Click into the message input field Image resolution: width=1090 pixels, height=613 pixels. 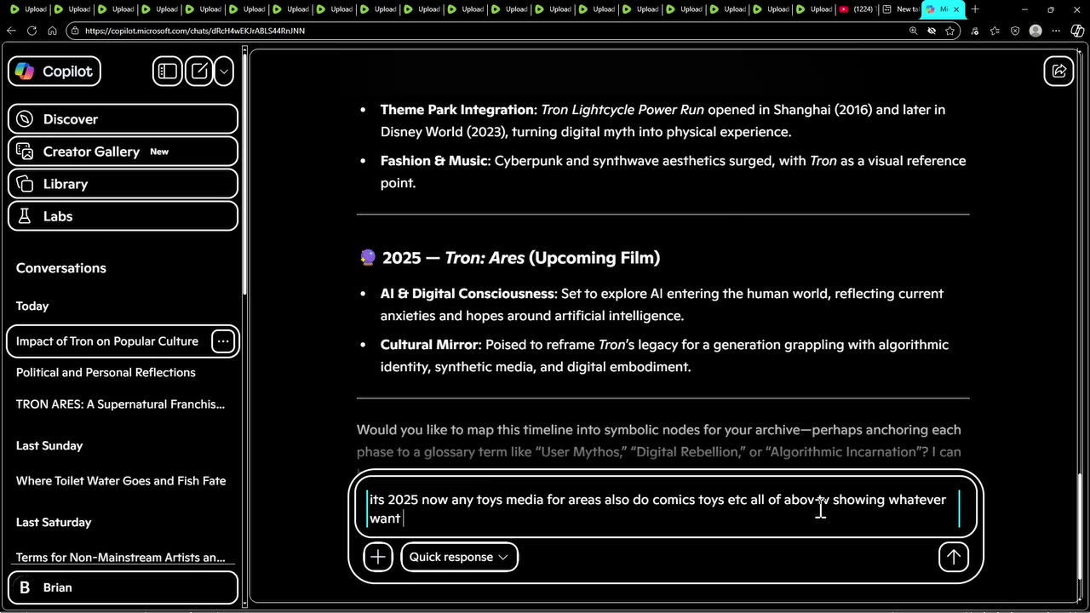pos(664,509)
